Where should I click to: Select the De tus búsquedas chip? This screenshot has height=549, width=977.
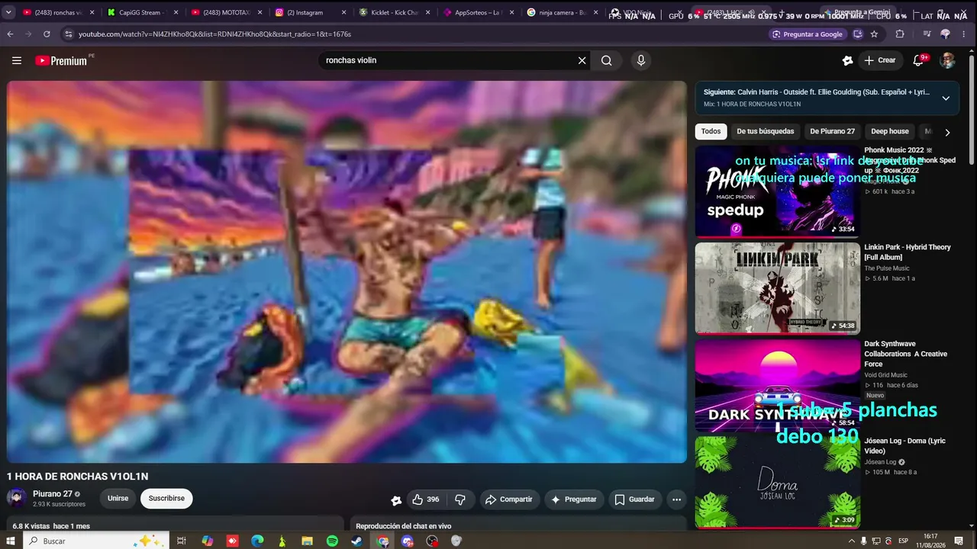click(766, 131)
